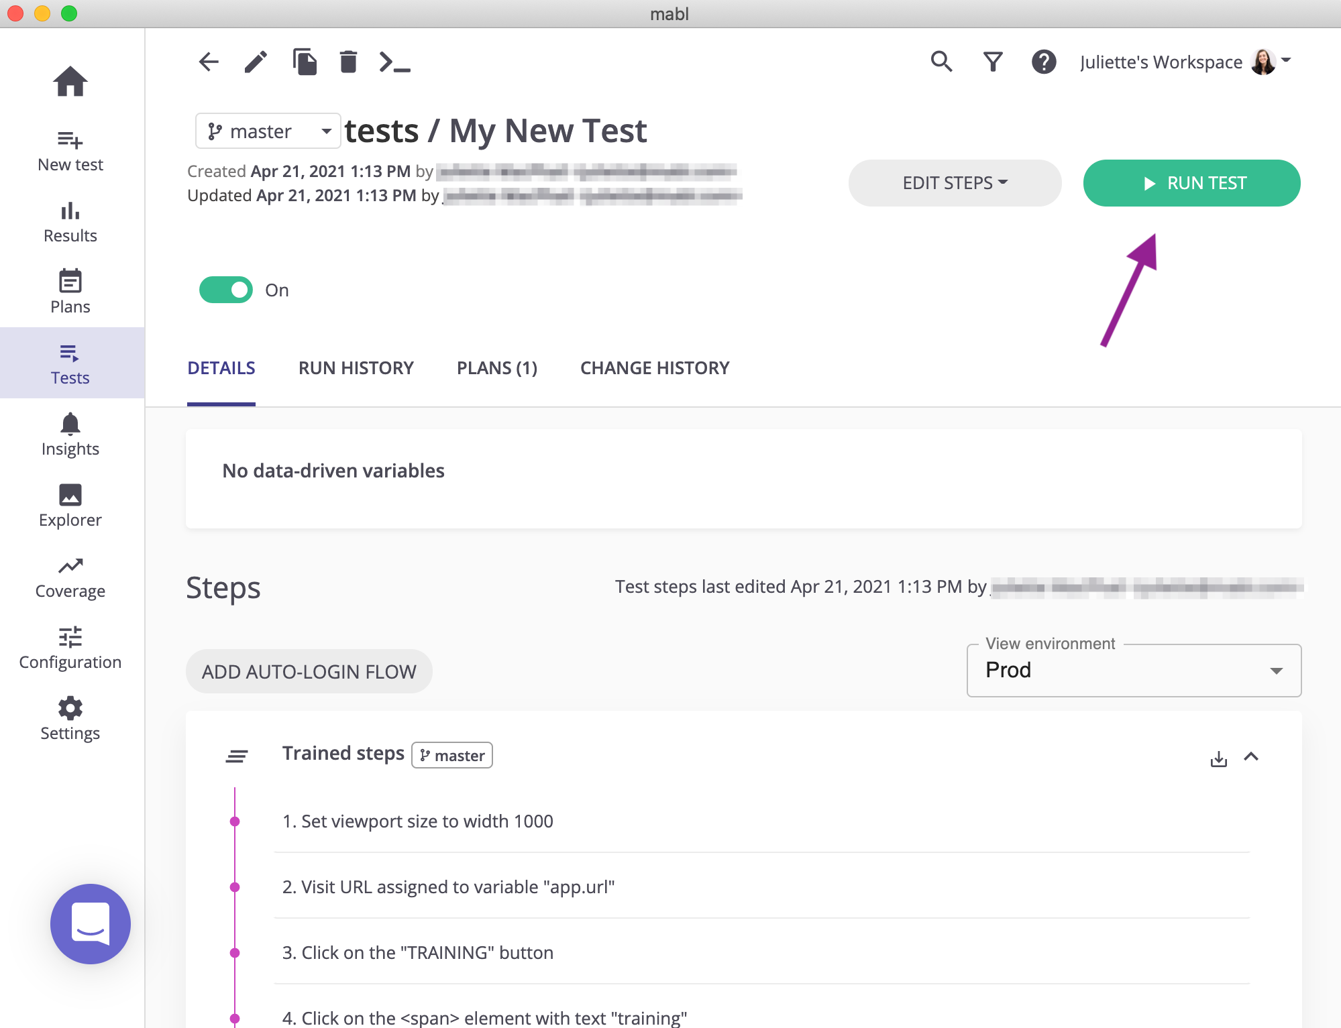Open the EDIT STEPS dropdown
This screenshot has height=1028, width=1341.
coord(955,183)
